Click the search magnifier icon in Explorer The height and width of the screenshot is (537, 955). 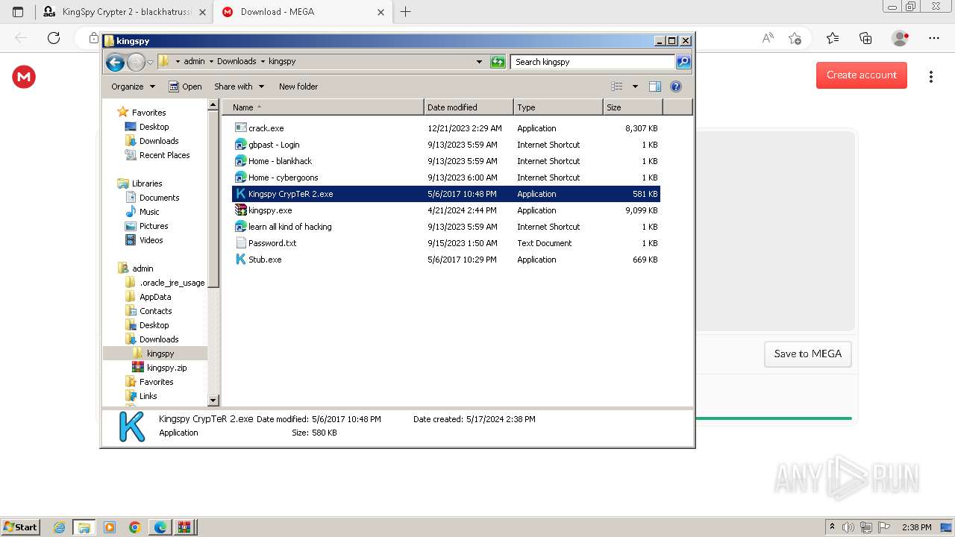pos(683,62)
